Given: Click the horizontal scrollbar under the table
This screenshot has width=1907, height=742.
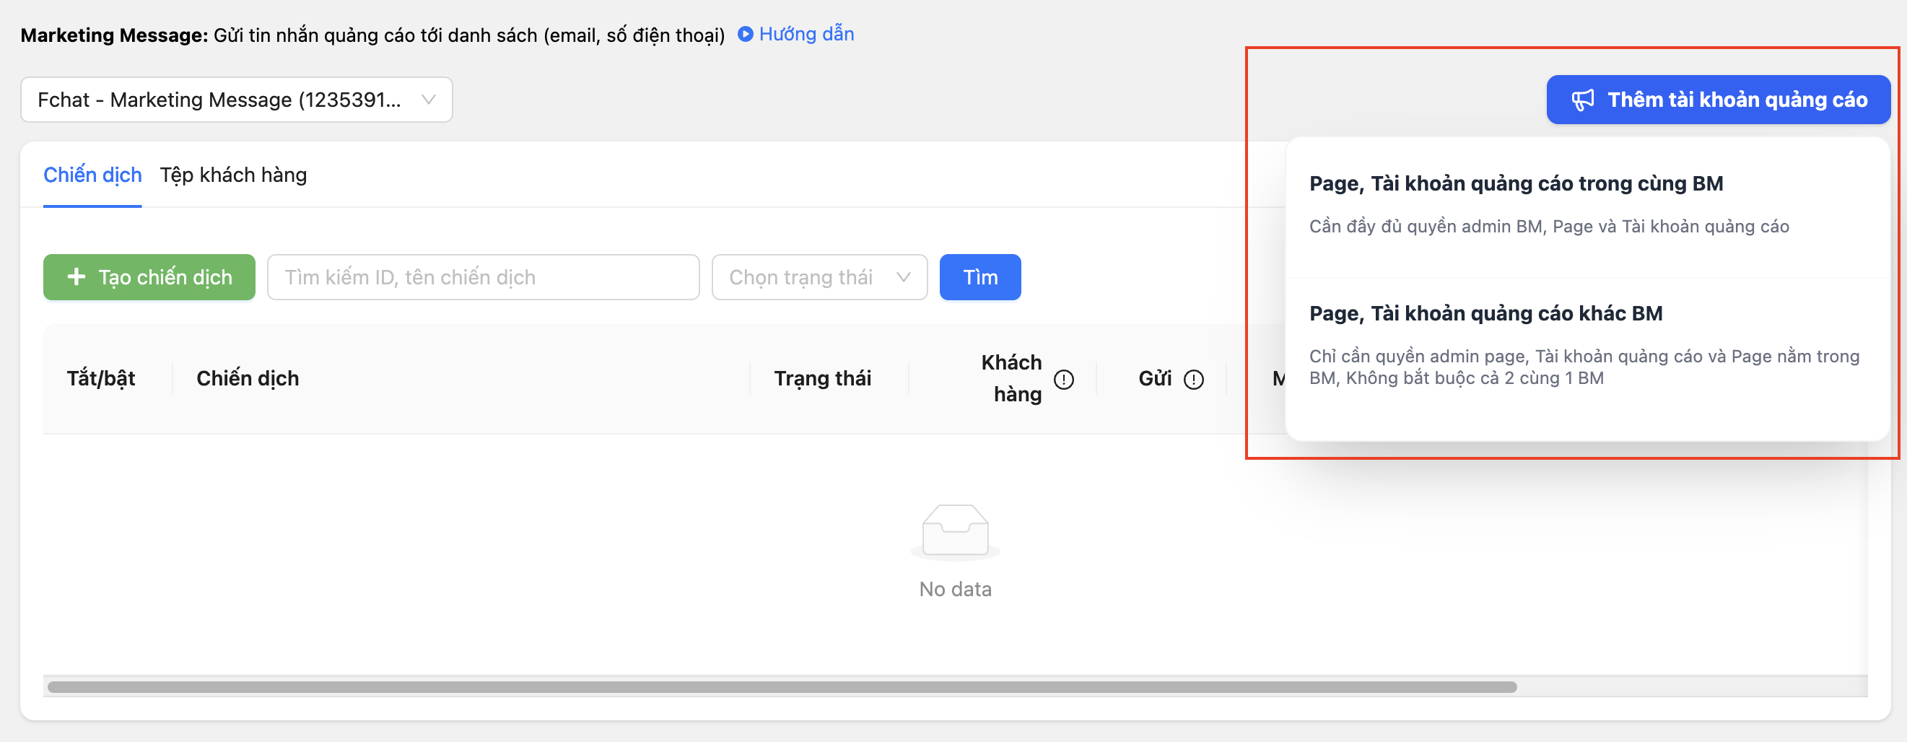Looking at the screenshot, I should coord(782,686).
